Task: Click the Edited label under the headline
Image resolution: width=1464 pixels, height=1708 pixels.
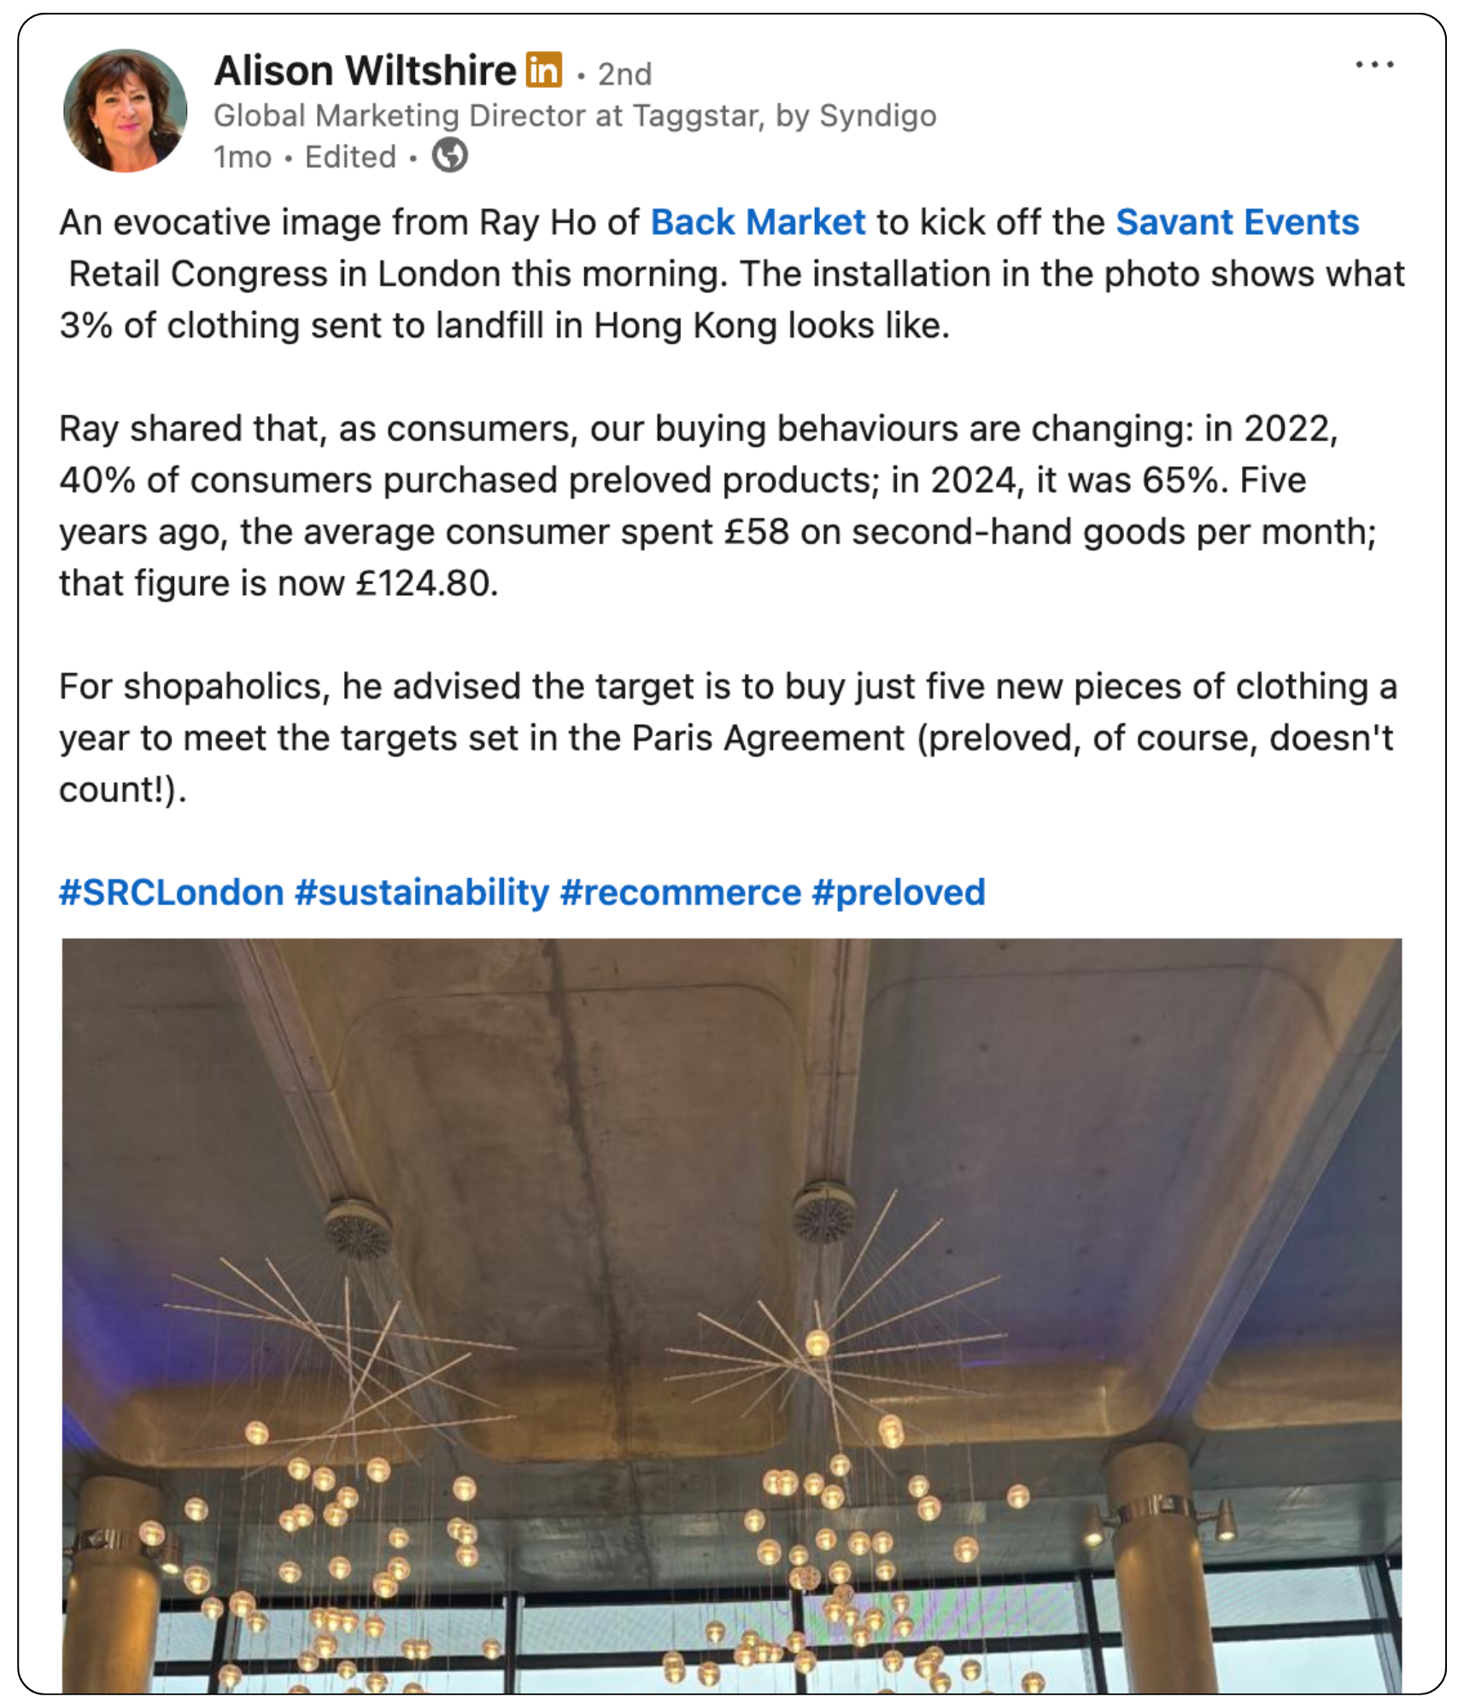Action: (350, 157)
